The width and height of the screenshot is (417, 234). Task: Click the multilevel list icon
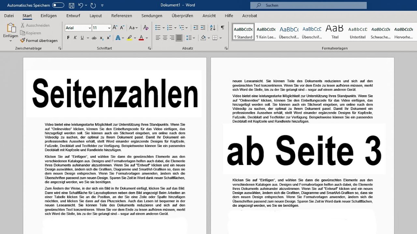pyautogui.click(x=181, y=28)
